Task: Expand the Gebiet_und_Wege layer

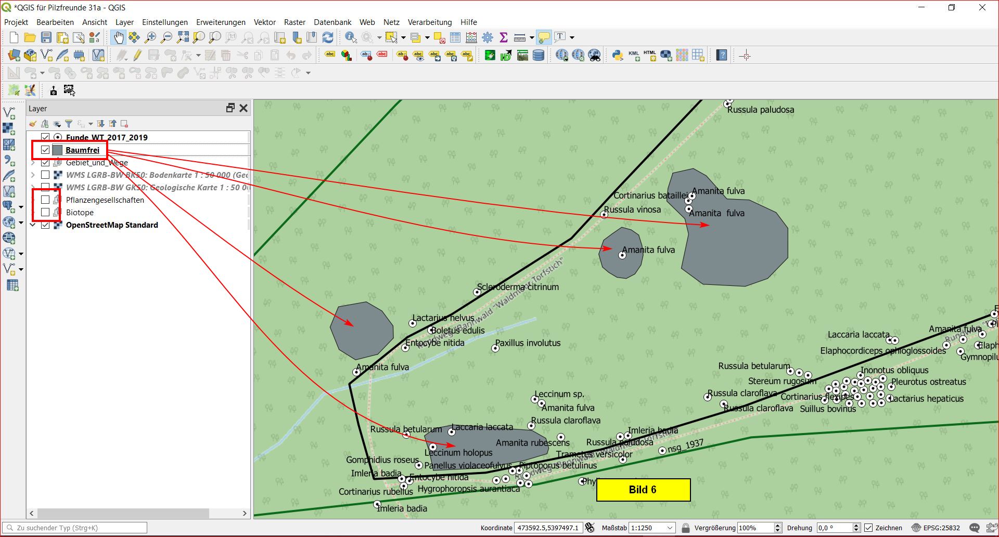Action: click(x=33, y=163)
